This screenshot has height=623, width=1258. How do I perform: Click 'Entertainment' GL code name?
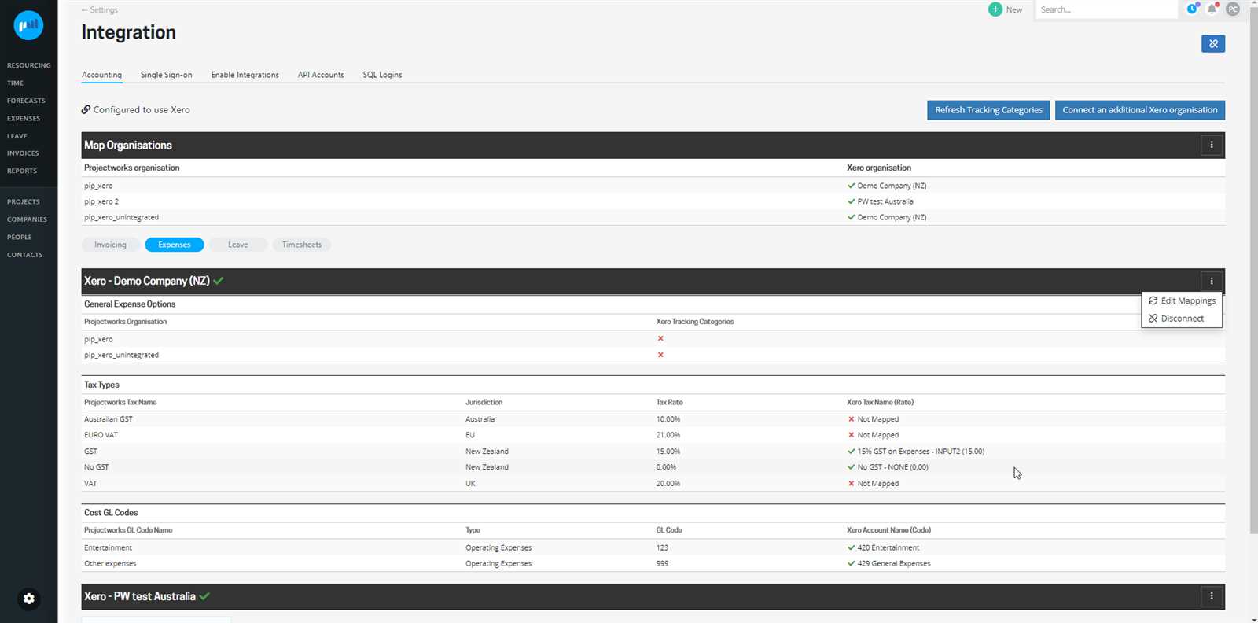(108, 547)
